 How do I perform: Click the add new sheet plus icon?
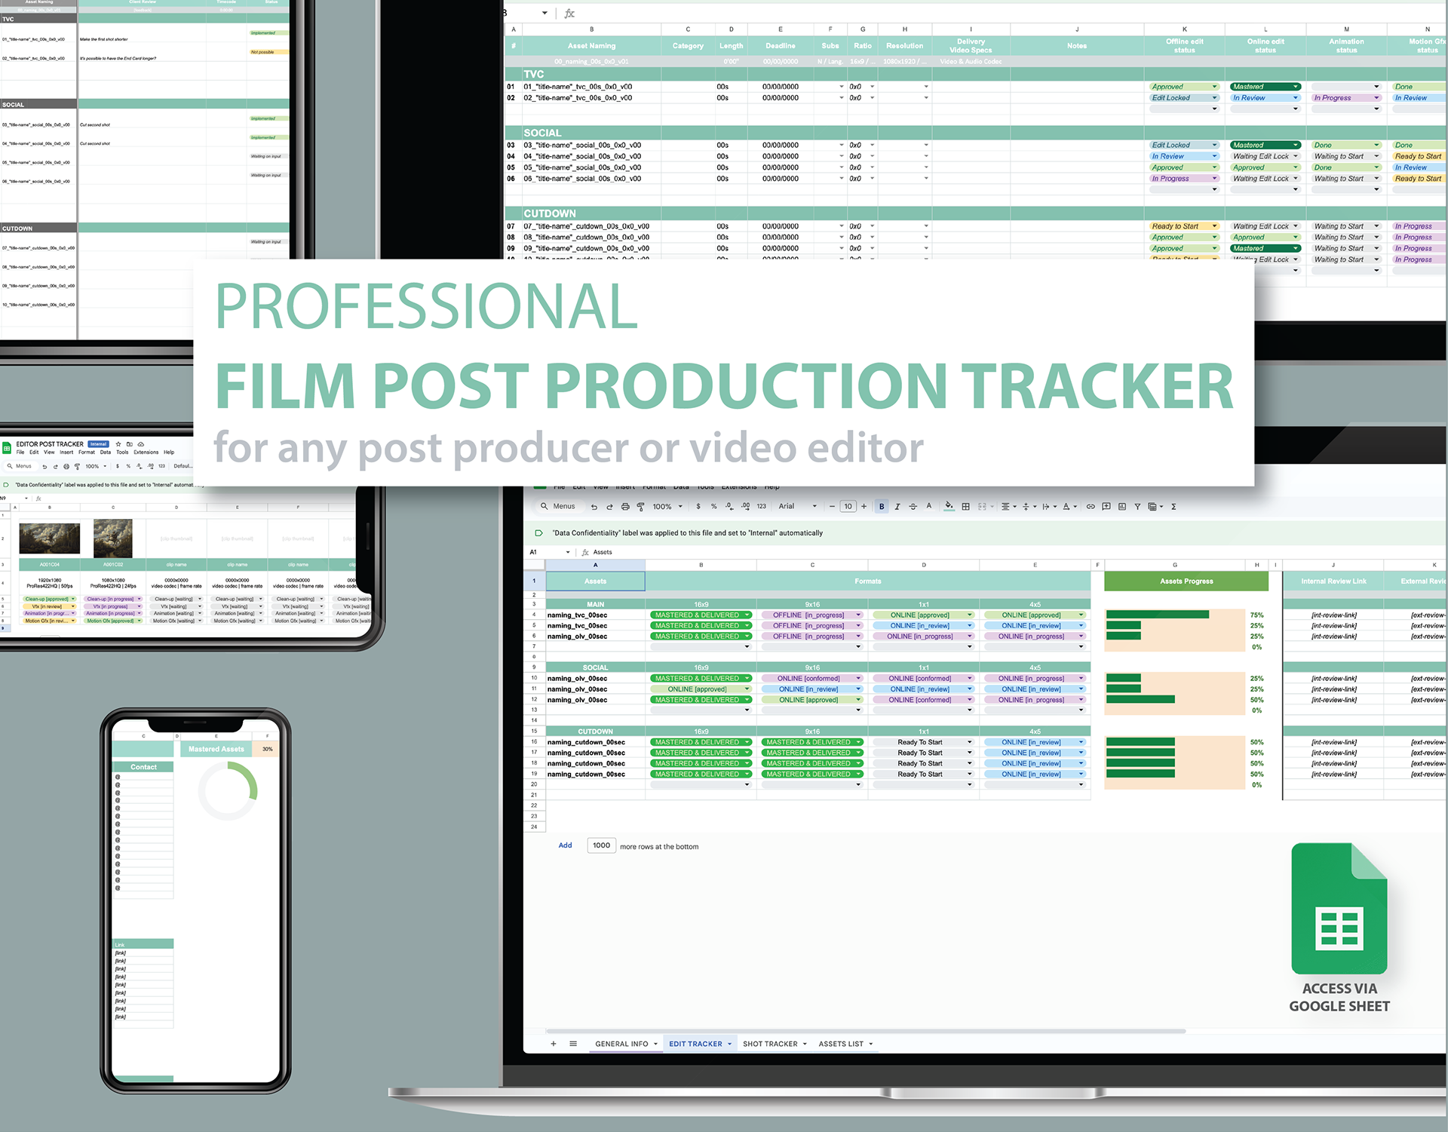tap(554, 1044)
